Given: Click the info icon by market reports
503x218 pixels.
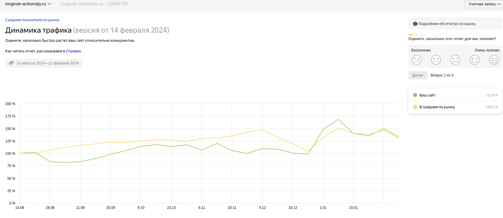Looking at the screenshot, I should point(415,24).
